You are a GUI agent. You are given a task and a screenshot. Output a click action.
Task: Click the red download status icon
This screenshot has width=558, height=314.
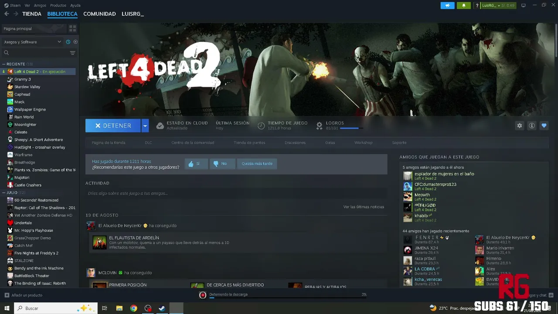[203, 295]
